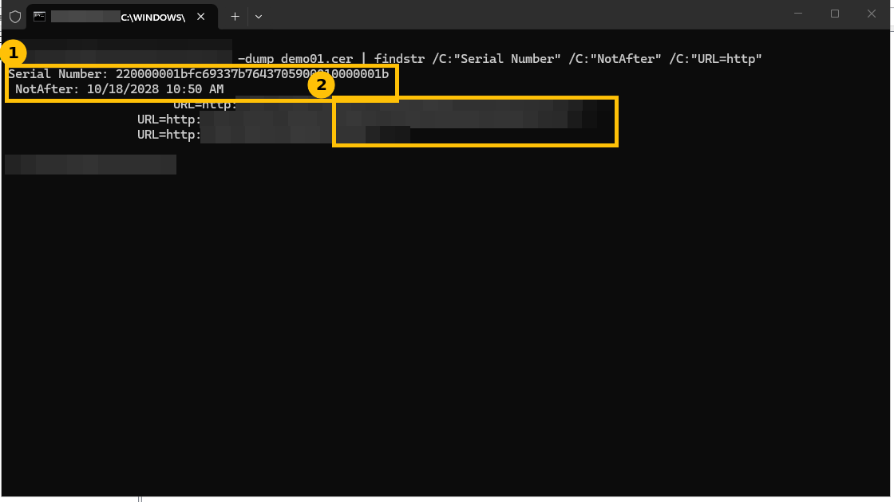This screenshot has width=894, height=502.
Task: Minimize the terminal window
Action: [x=798, y=14]
